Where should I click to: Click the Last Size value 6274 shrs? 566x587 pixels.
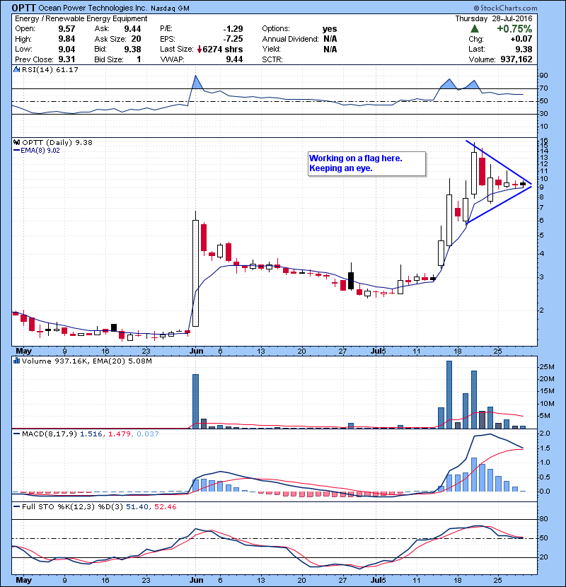click(222, 50)
